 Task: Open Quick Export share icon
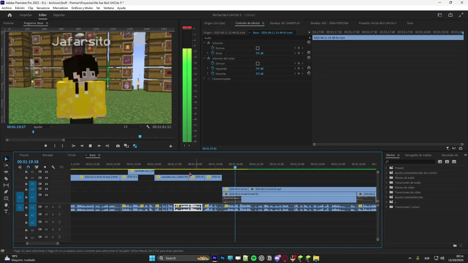[x=450, y=15]
